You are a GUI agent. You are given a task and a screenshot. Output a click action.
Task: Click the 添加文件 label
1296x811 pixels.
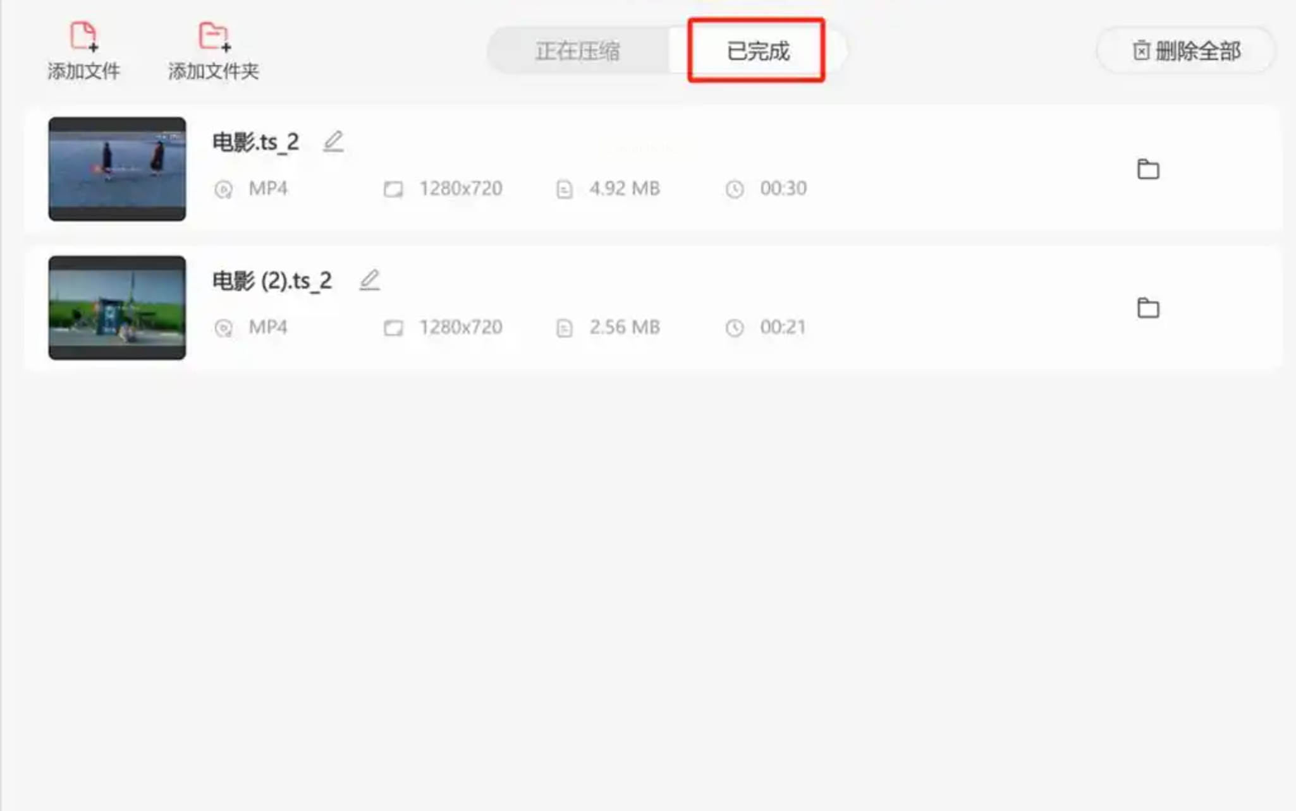click(x=83, y=71)
